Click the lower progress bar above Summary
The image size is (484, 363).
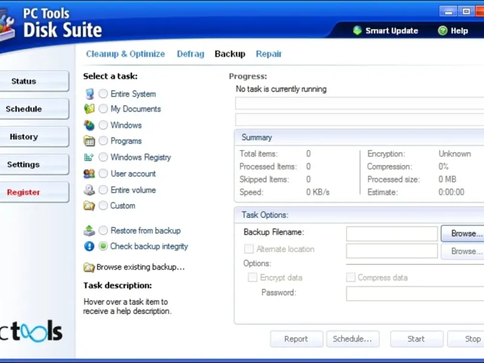(x=359, y=119)
